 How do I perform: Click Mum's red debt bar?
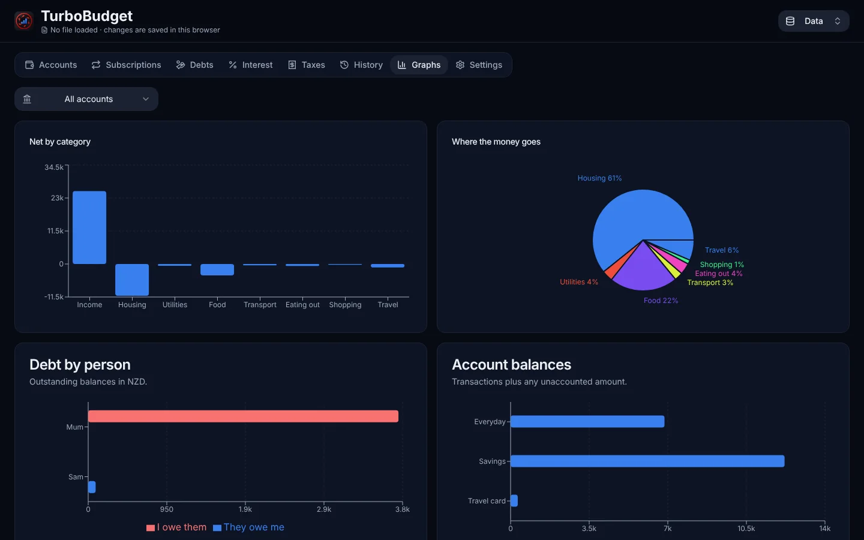243,416
